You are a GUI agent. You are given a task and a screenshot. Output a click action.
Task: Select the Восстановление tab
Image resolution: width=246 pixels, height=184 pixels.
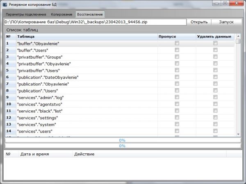tap(90, 14)
